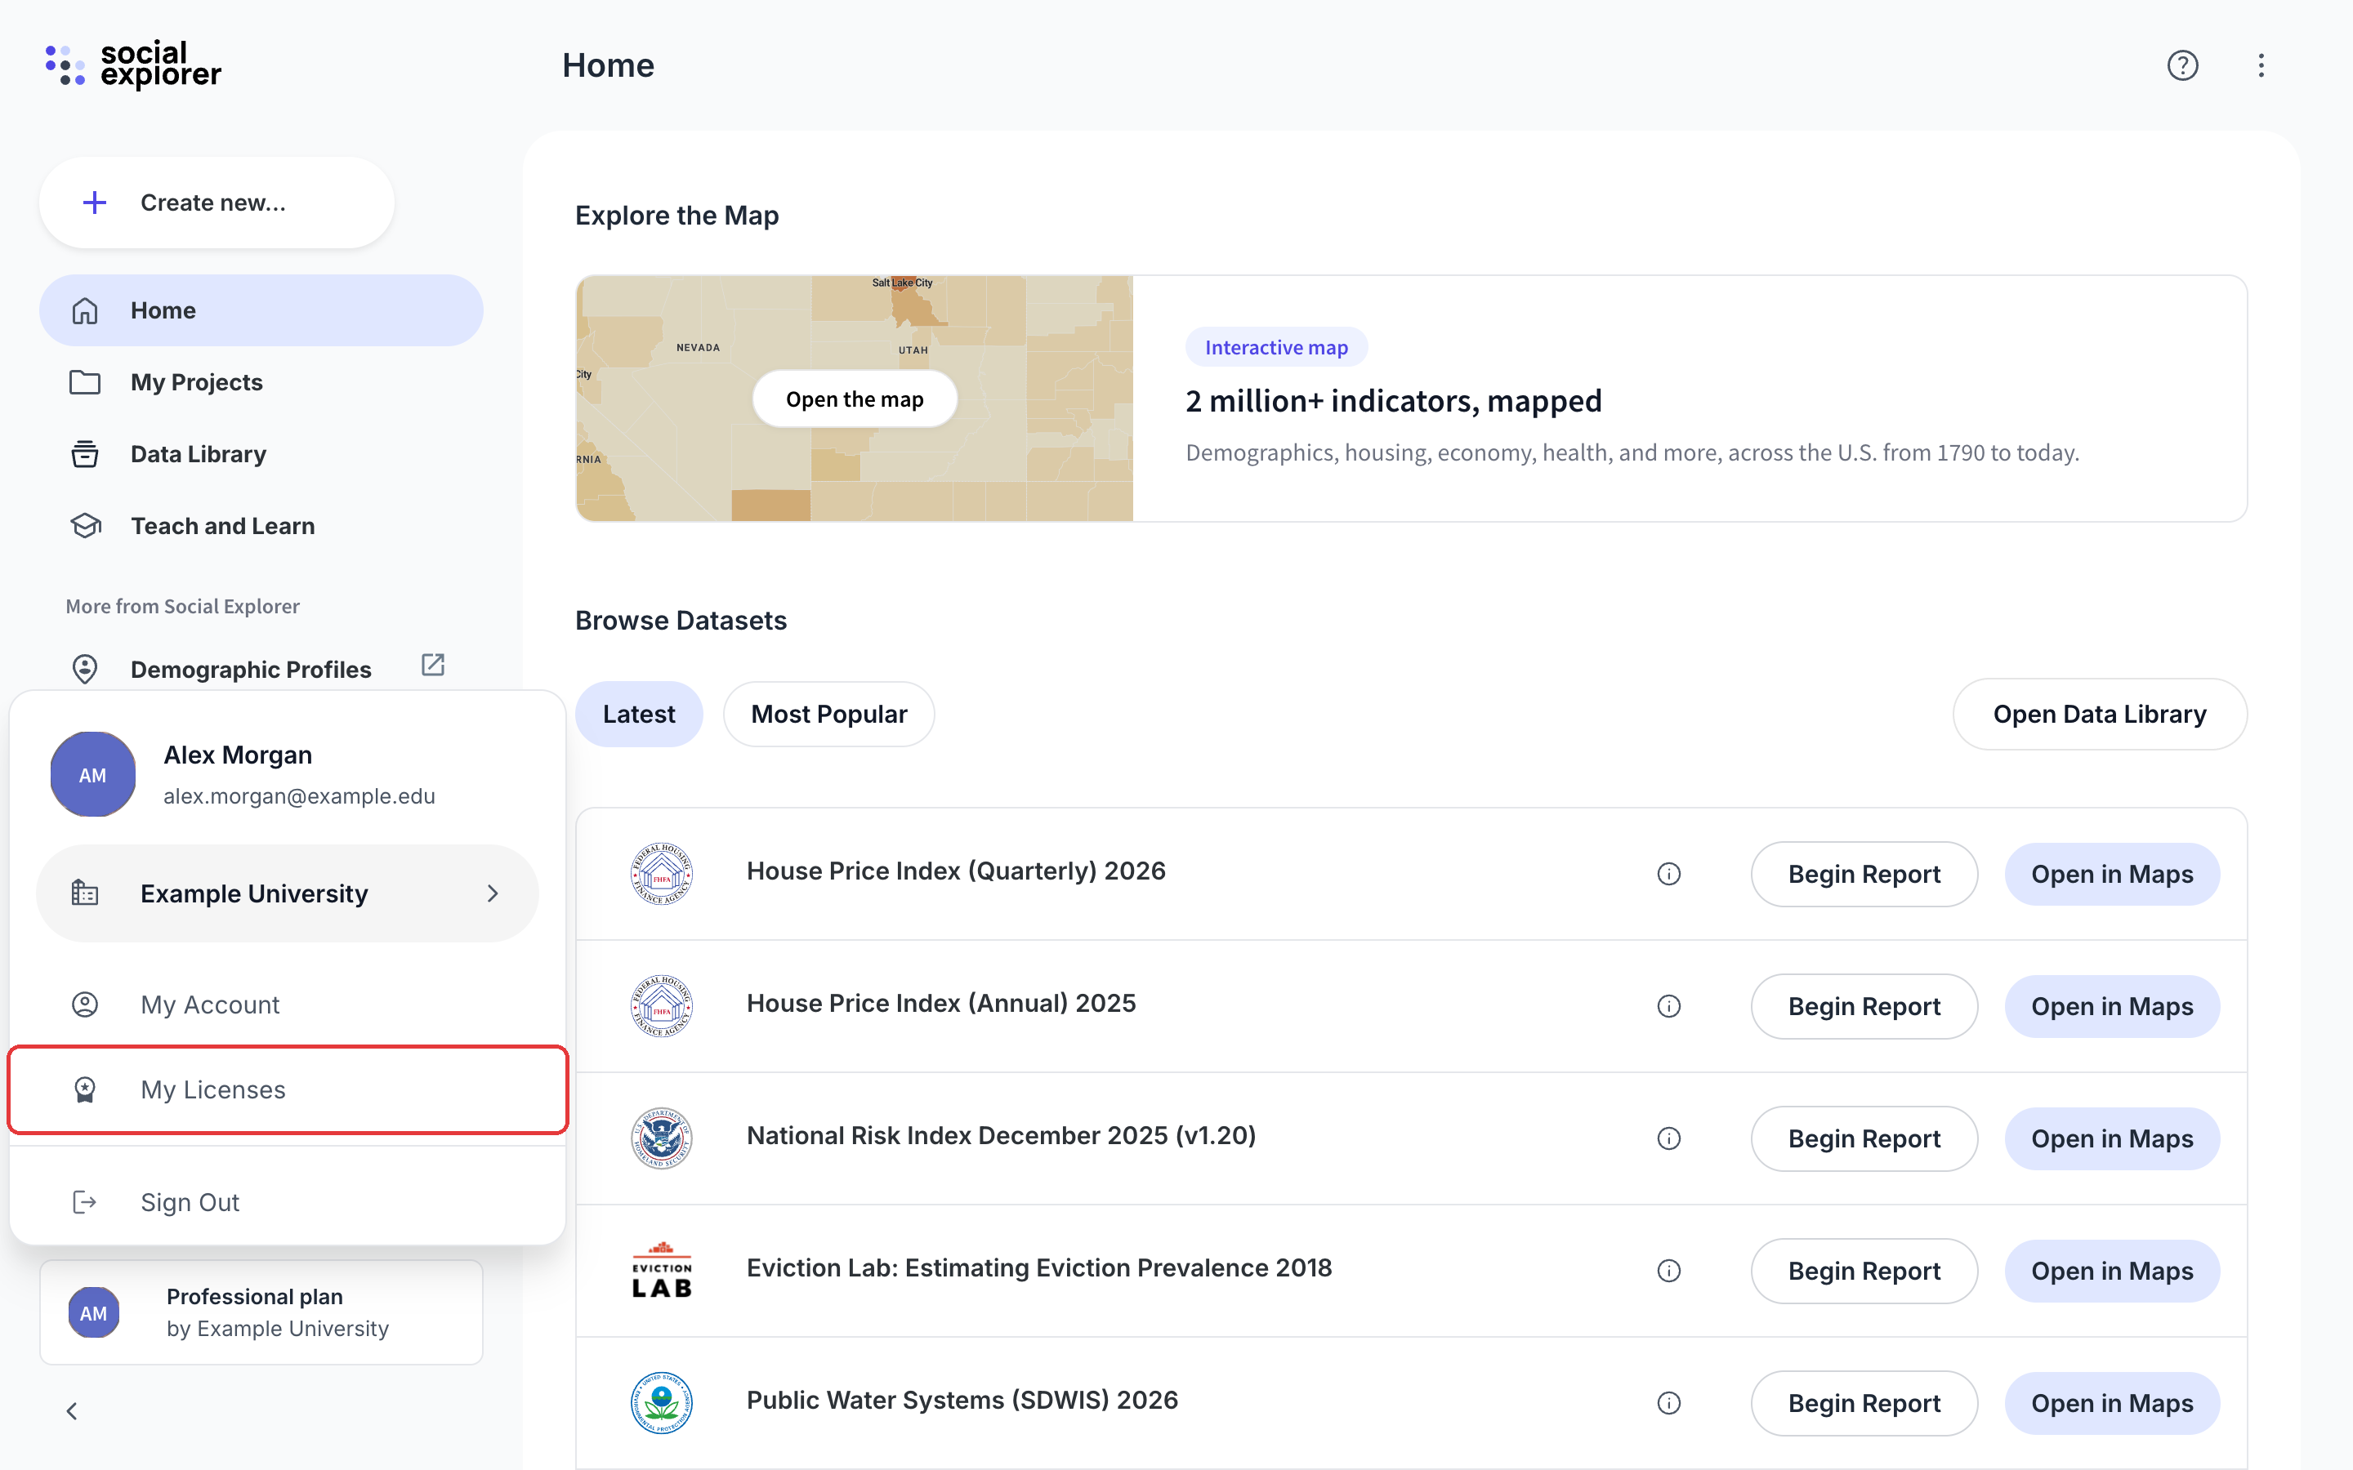
Task: Show info for House Price Index (Annual) 2025
Action: (x=1668, y=1006)
